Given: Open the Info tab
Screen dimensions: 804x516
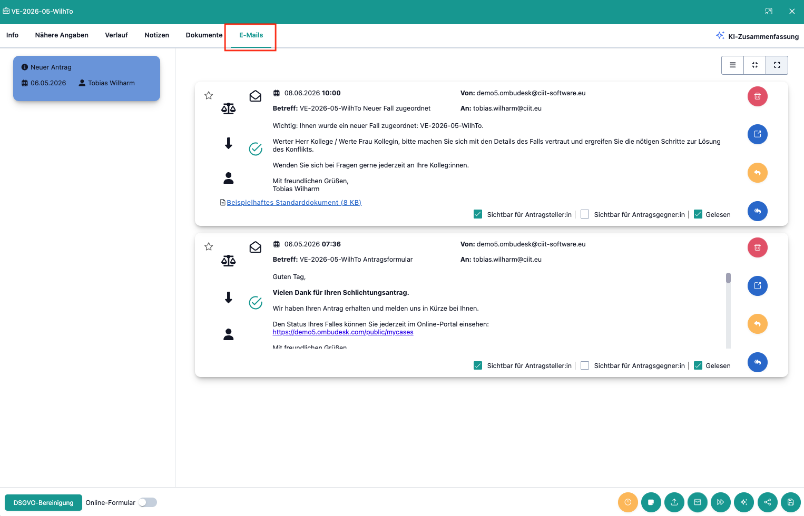Looking at the screenshot, I should 12,35.
